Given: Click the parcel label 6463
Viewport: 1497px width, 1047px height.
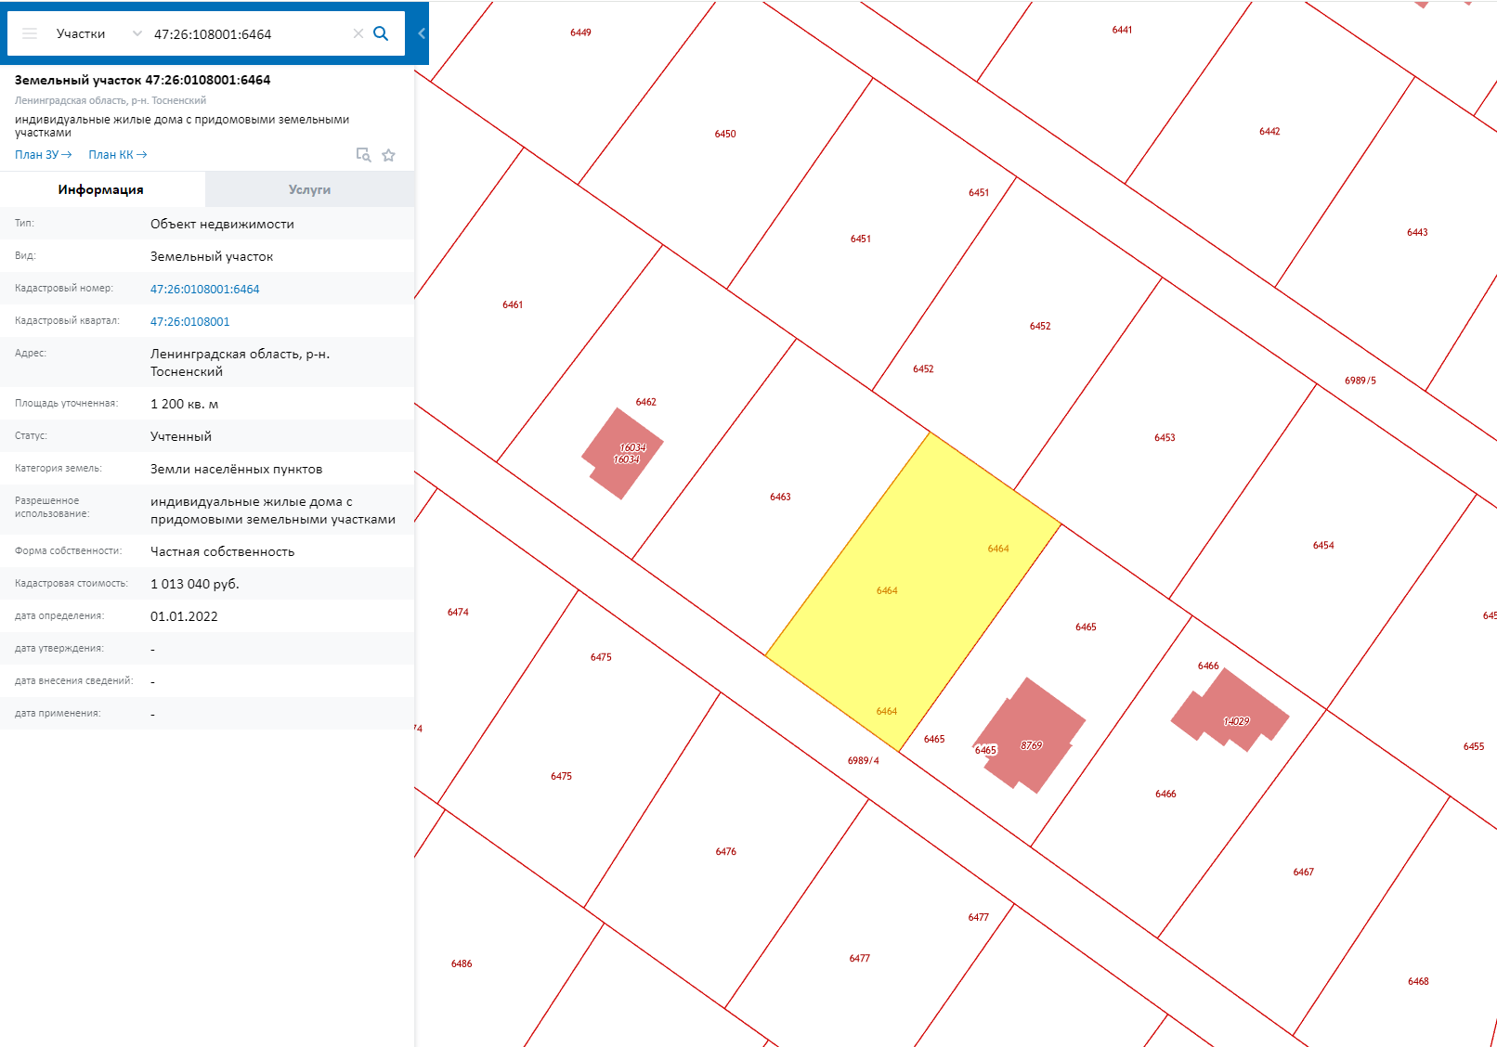Looking at the screenshot, I should [780, 497].
